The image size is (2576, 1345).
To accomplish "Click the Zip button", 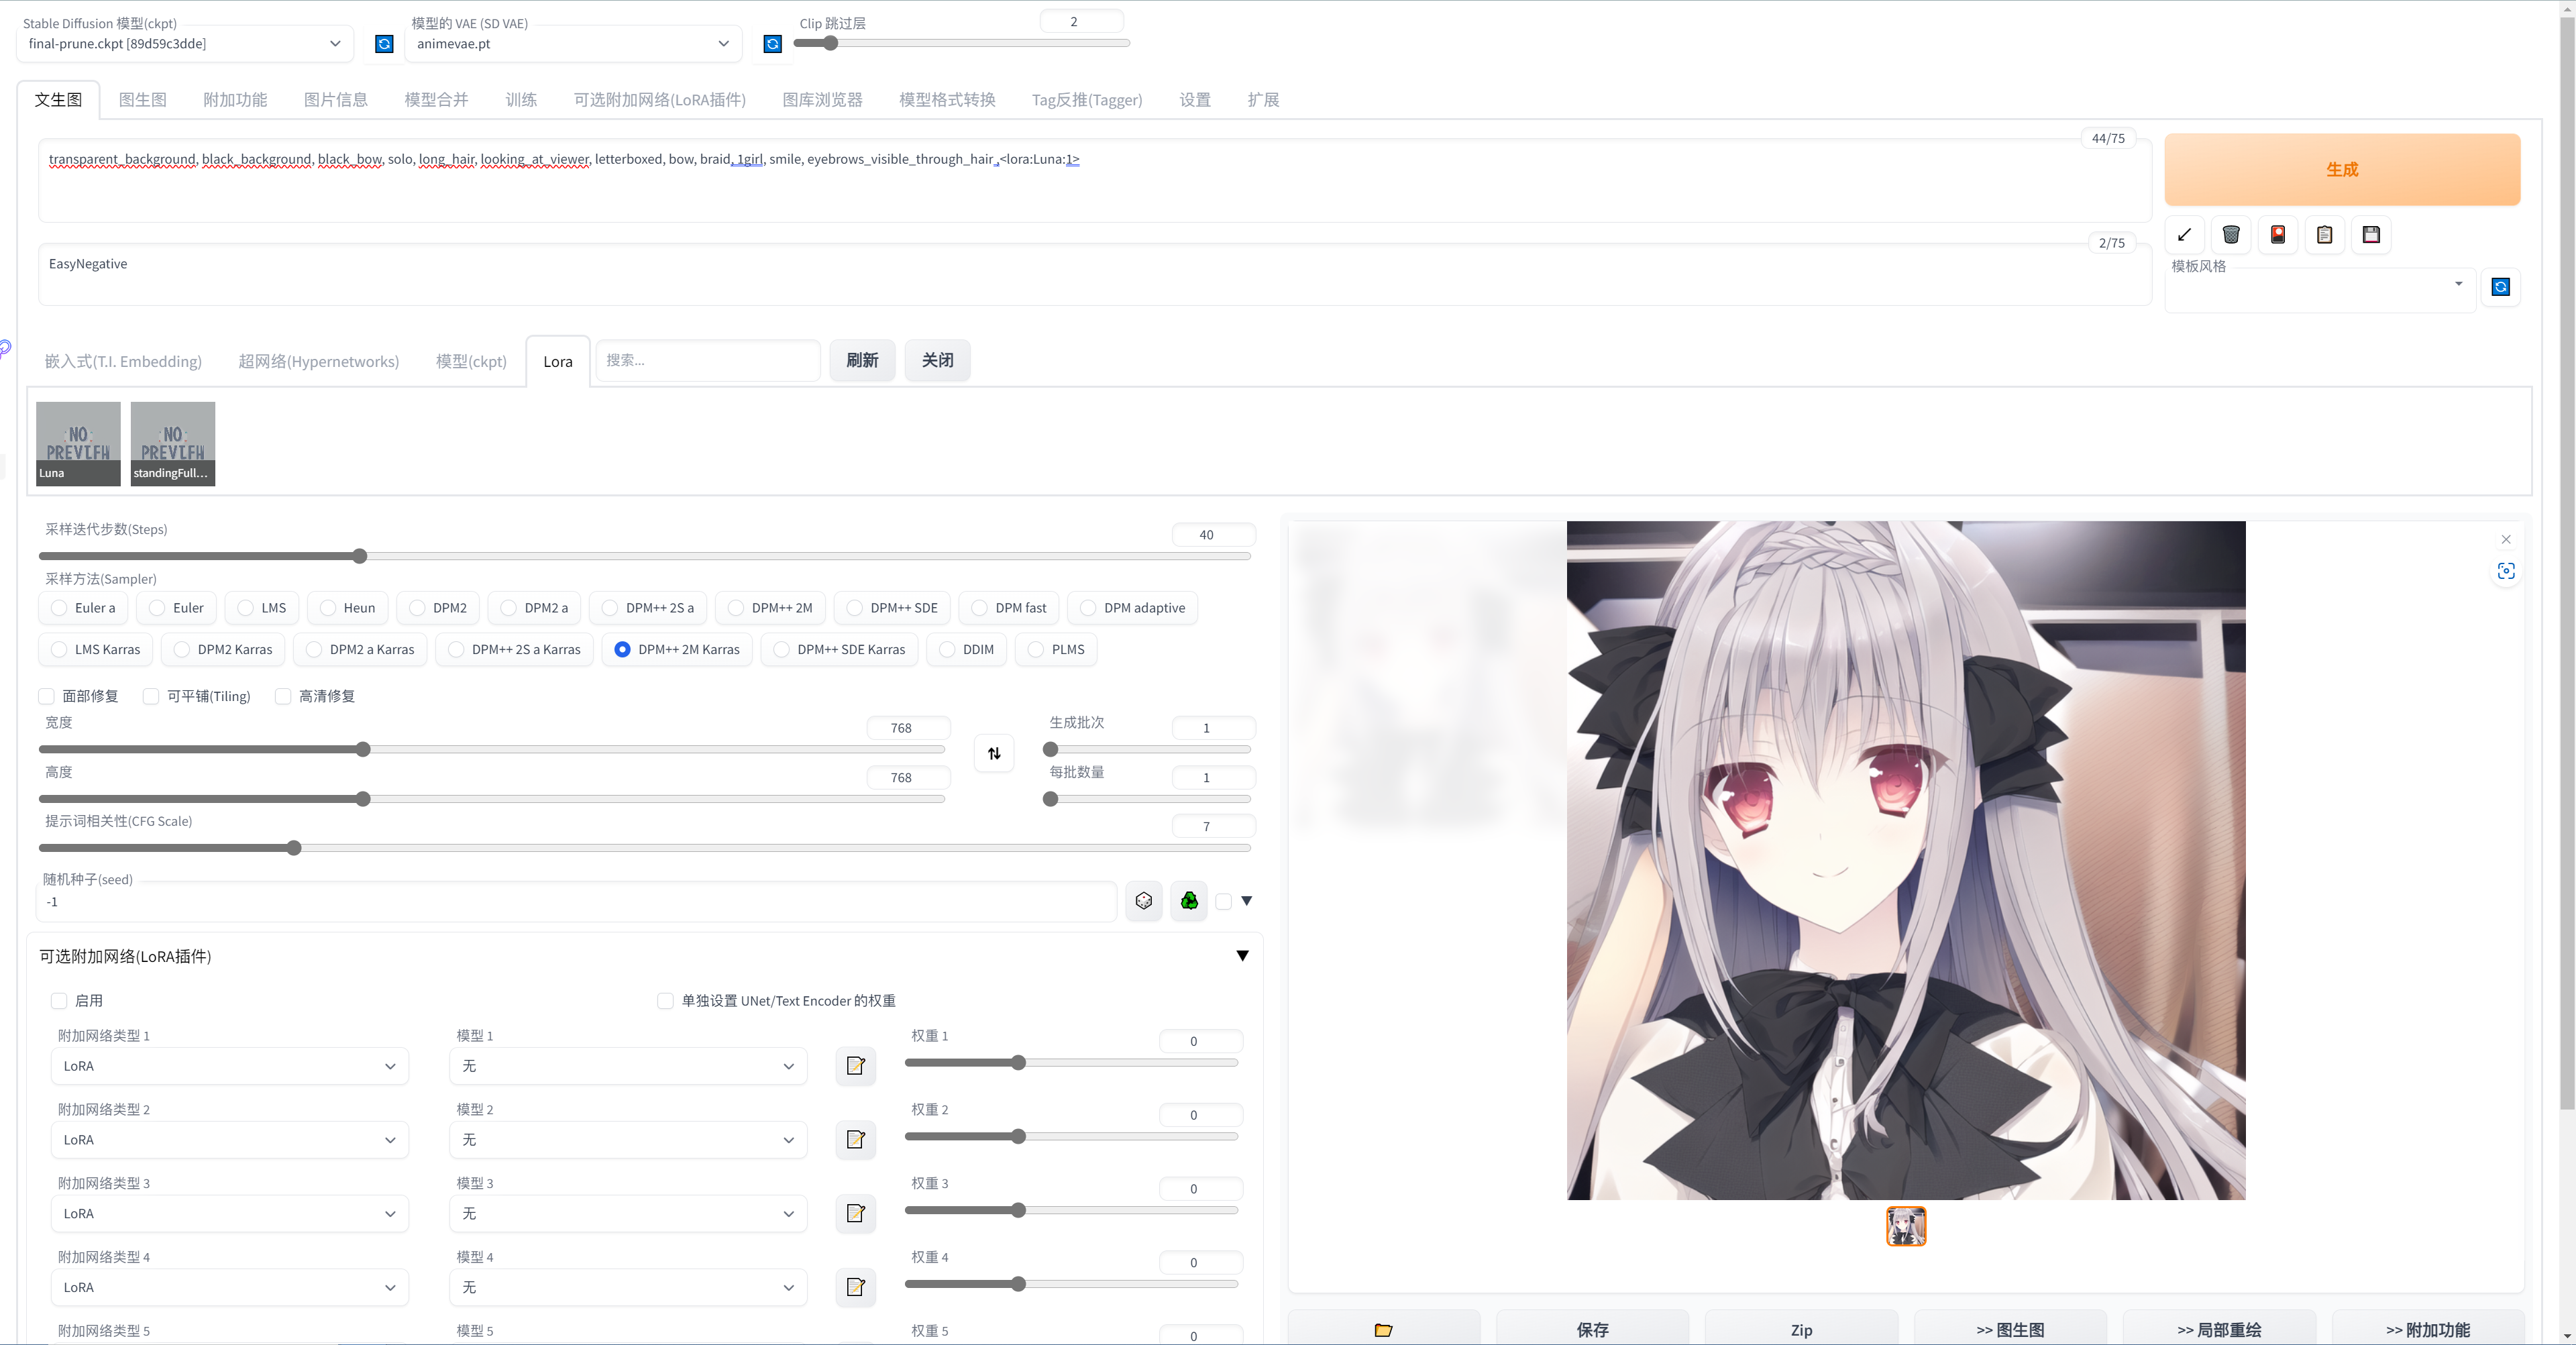I will [x=1802, y=1329].
